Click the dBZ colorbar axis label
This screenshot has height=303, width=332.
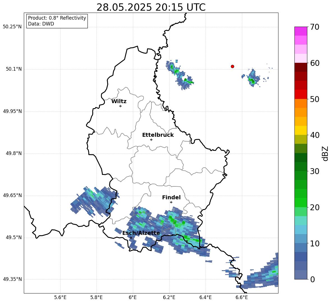(x=326, y=153)
